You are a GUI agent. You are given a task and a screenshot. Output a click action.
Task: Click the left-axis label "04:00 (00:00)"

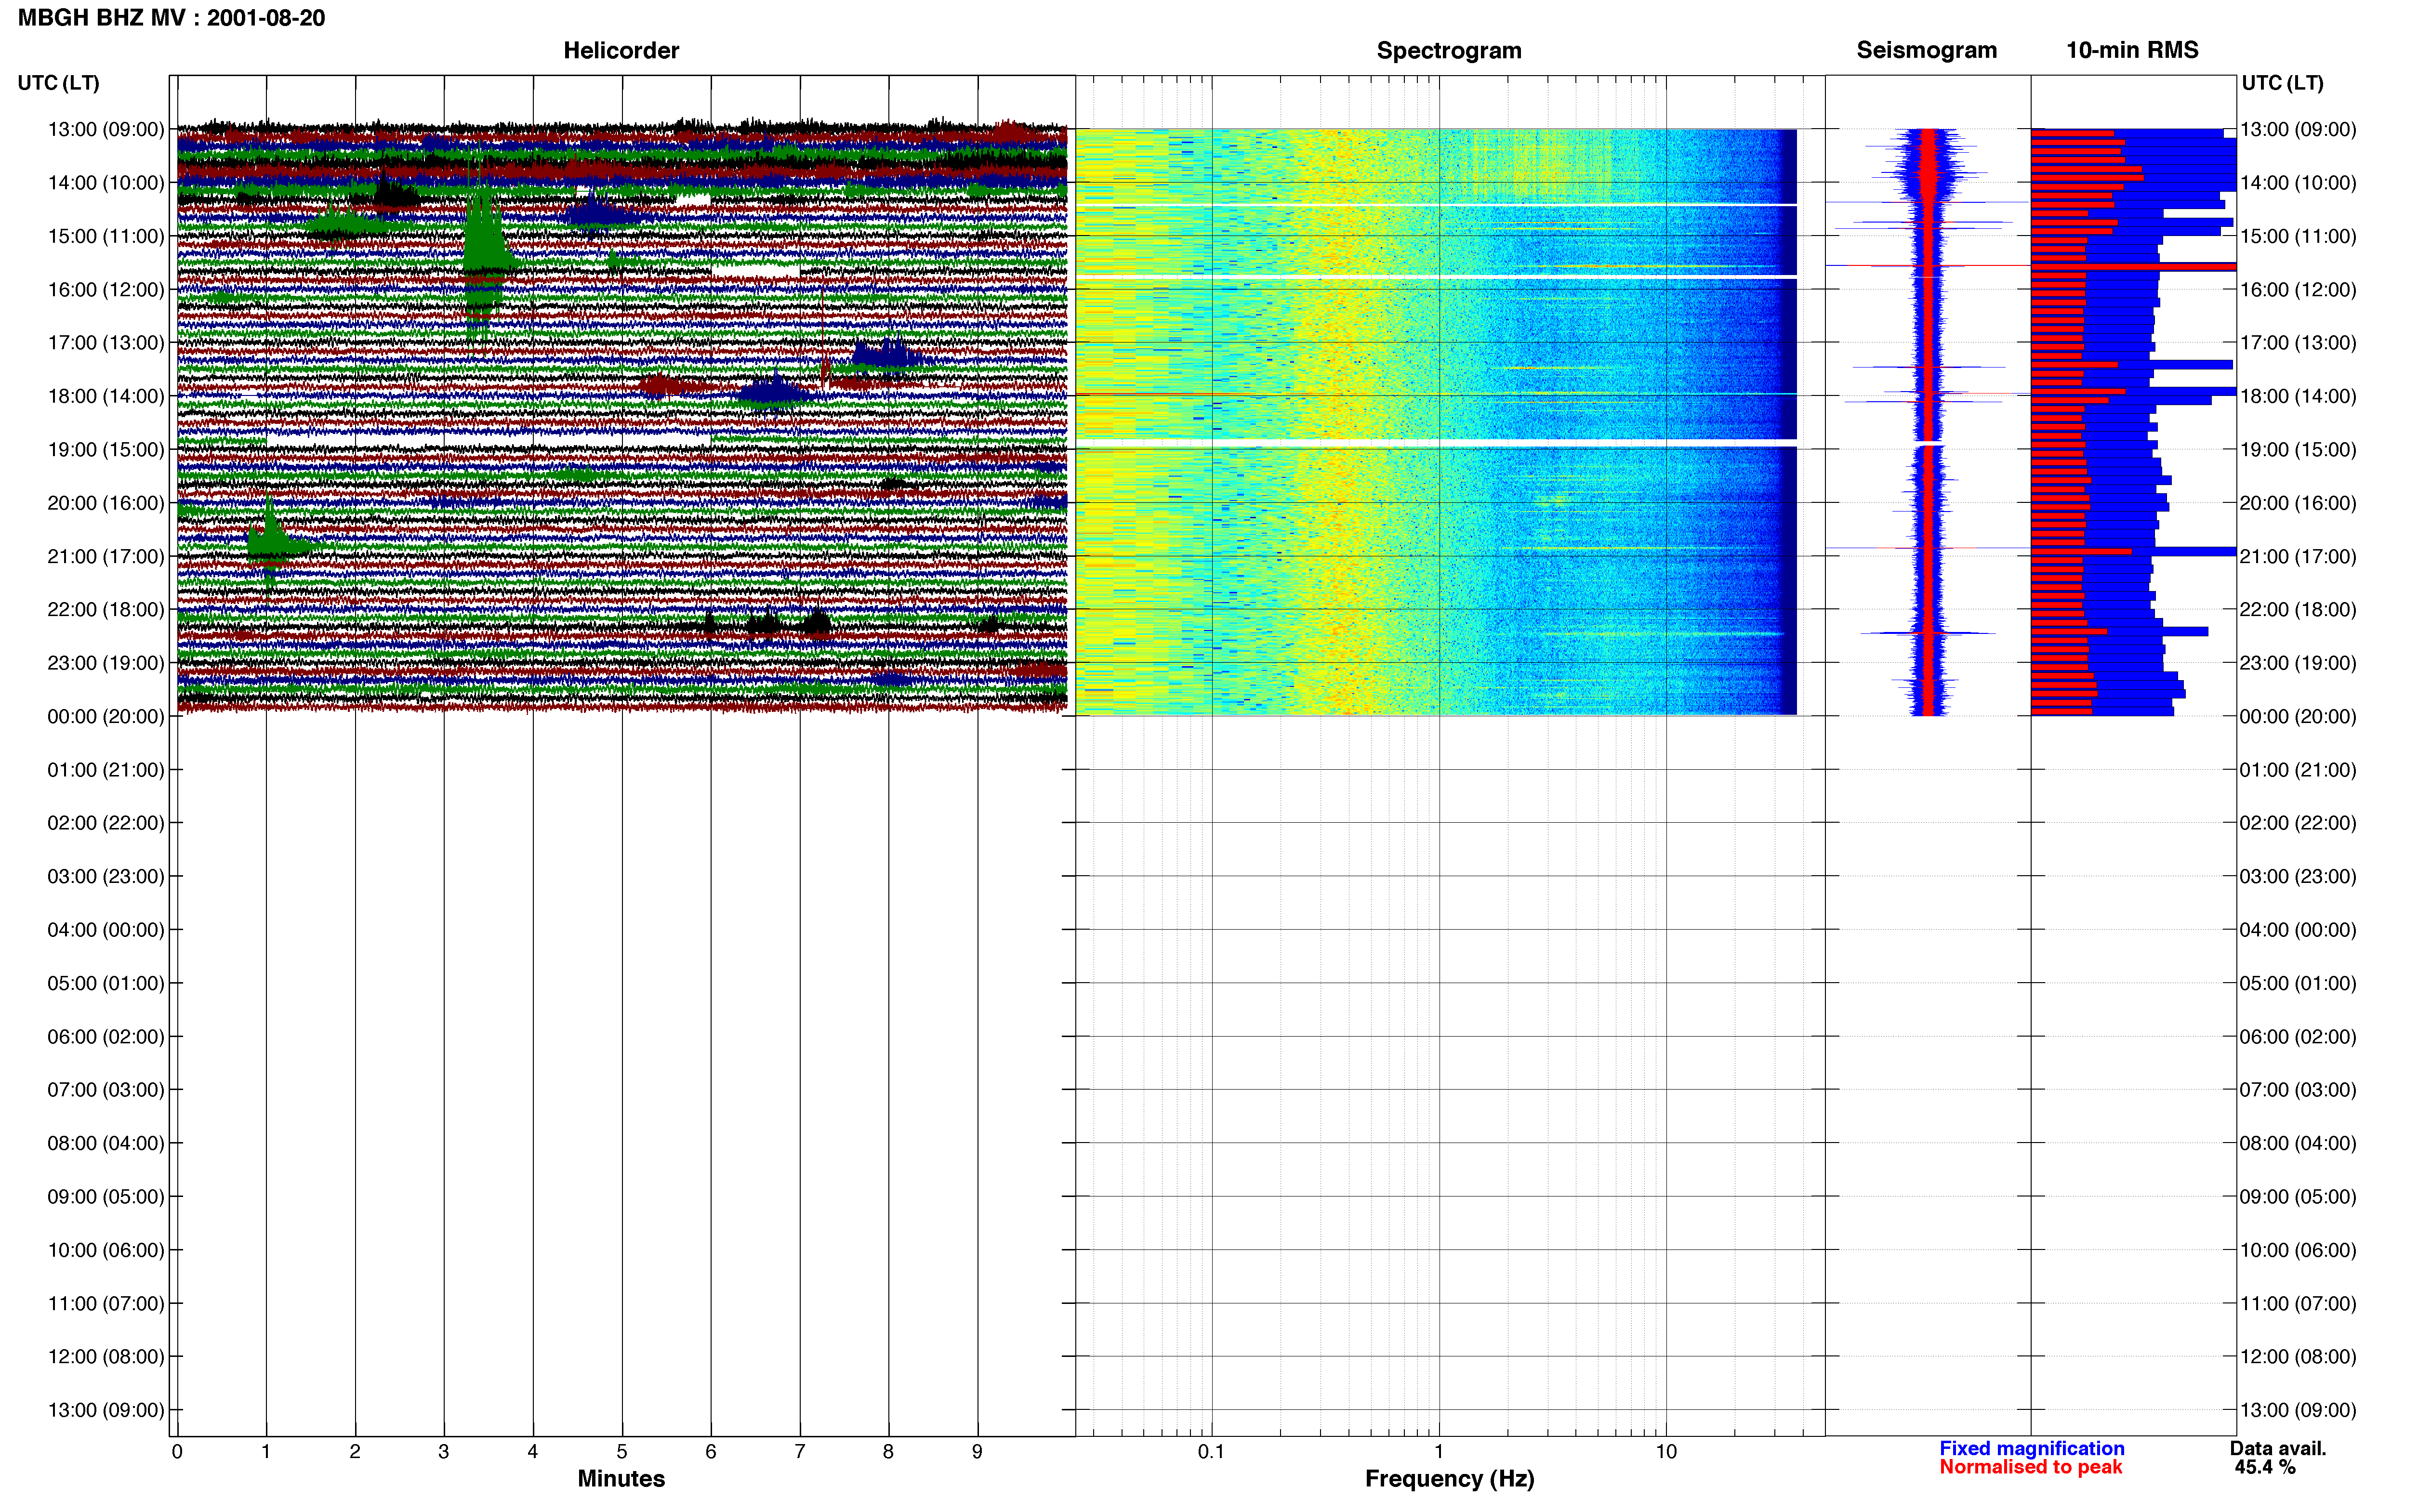(106, 930)
